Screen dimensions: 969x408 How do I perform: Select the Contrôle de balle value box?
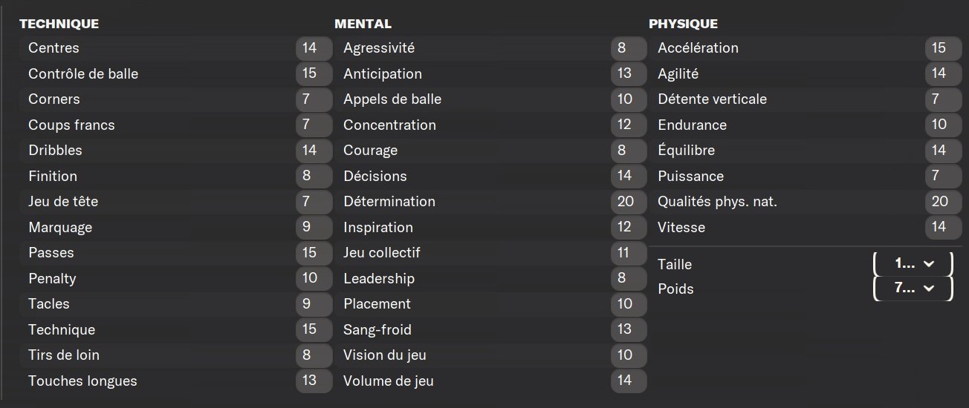coord(314,73)
